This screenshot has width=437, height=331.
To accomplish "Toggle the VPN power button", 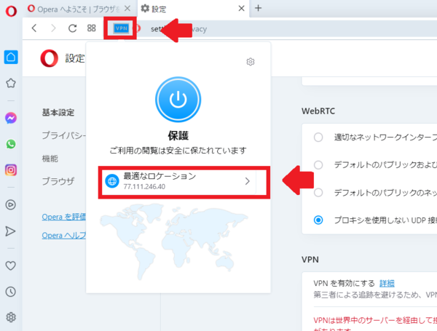I will click(178, 100).
